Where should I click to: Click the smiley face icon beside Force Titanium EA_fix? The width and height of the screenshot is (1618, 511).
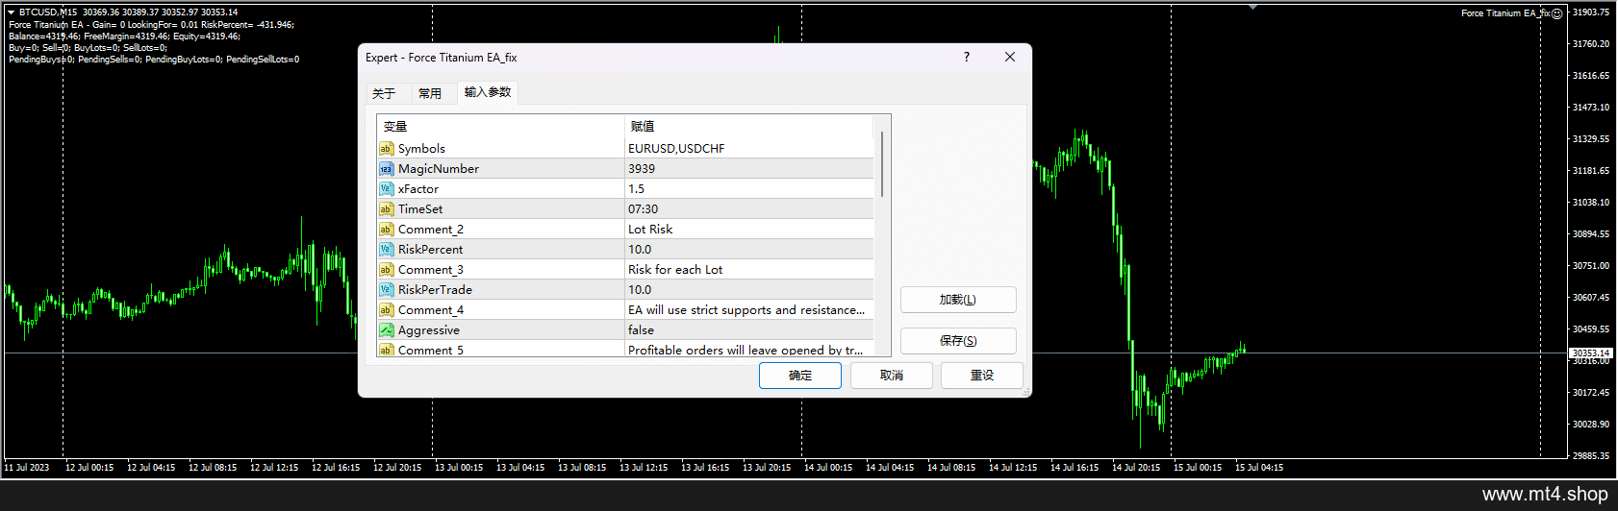pos(1557,13)
